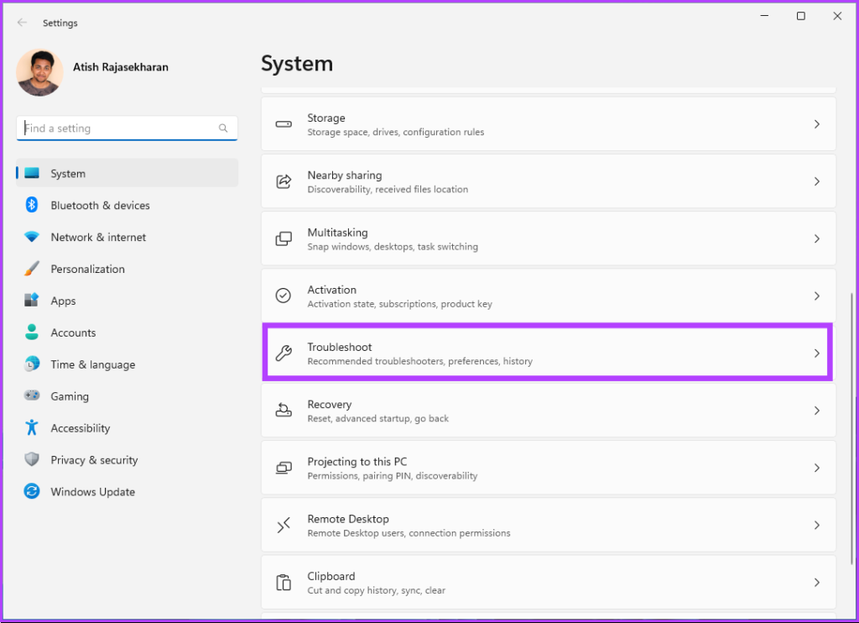Open the Nearby sharing settings

point(548,181)
